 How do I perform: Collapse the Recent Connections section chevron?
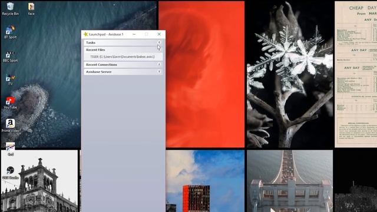click(x=159, y=64)
